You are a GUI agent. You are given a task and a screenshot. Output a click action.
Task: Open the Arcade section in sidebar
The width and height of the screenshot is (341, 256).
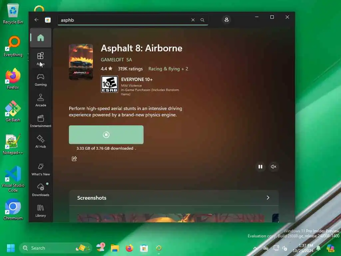coord(41,100)
